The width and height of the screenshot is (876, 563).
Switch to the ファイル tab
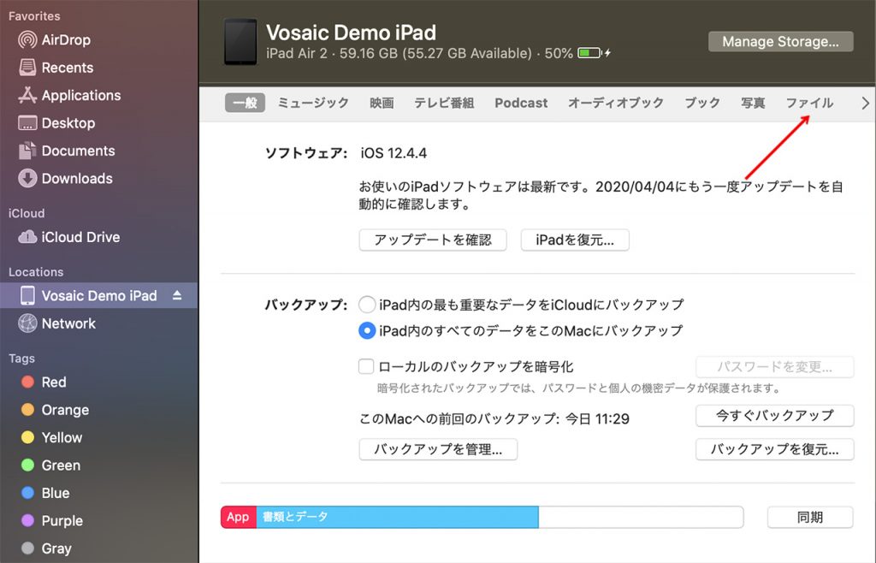tap(809, 103)
